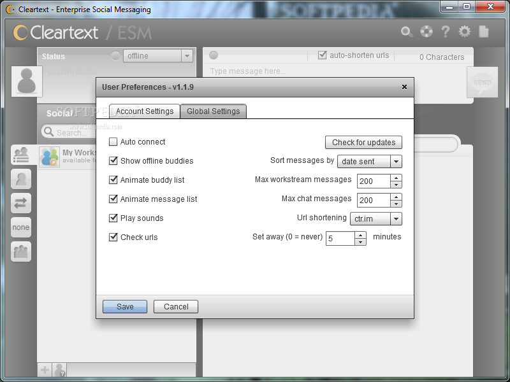This screenshot has width=510, height=382.
Task: Disable Play sounds checkbox
Action: point(113,218)
